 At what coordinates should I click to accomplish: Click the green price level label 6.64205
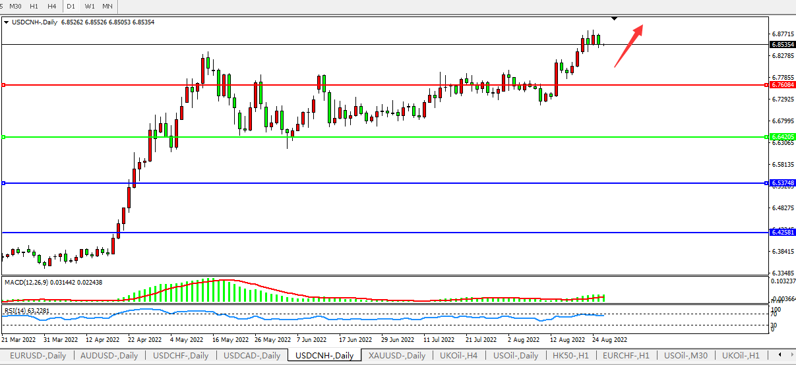(781, 137)
